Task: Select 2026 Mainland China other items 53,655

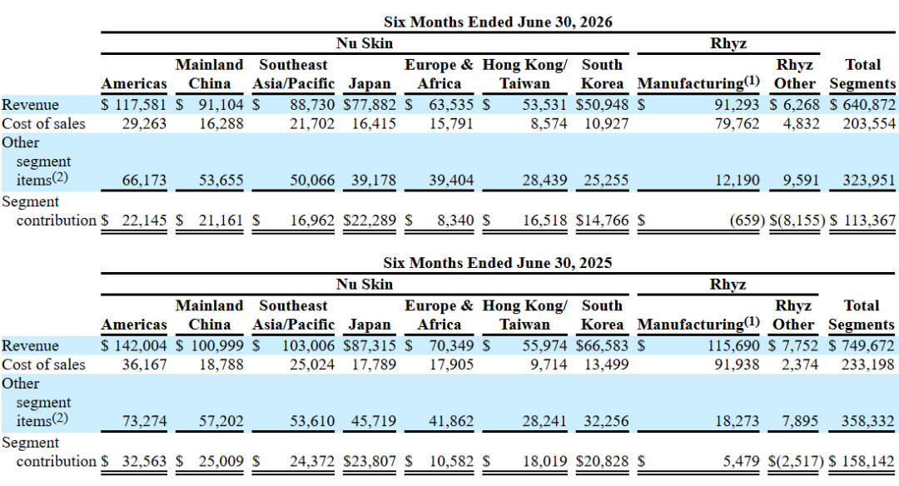Action: pos(221,180)
